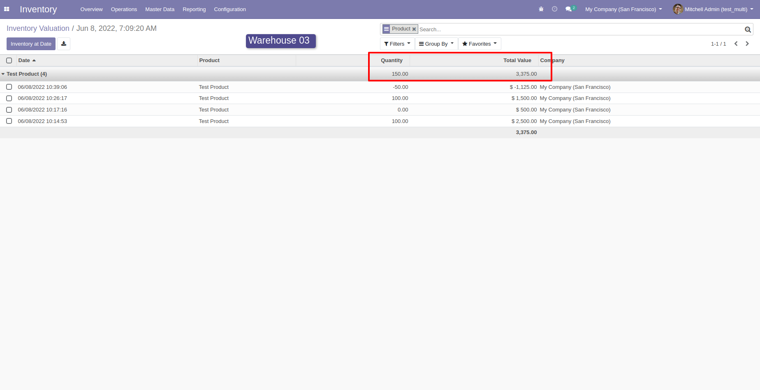The image size is (760, 390).
Task: Go to previous page arrow
Action: coord(736,44)
